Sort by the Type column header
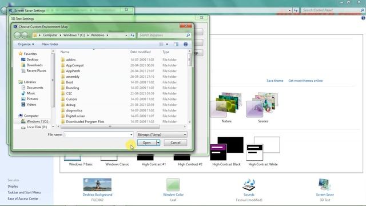Image resolution: width=366 pixels, height=206 pixels. (166, 52)
